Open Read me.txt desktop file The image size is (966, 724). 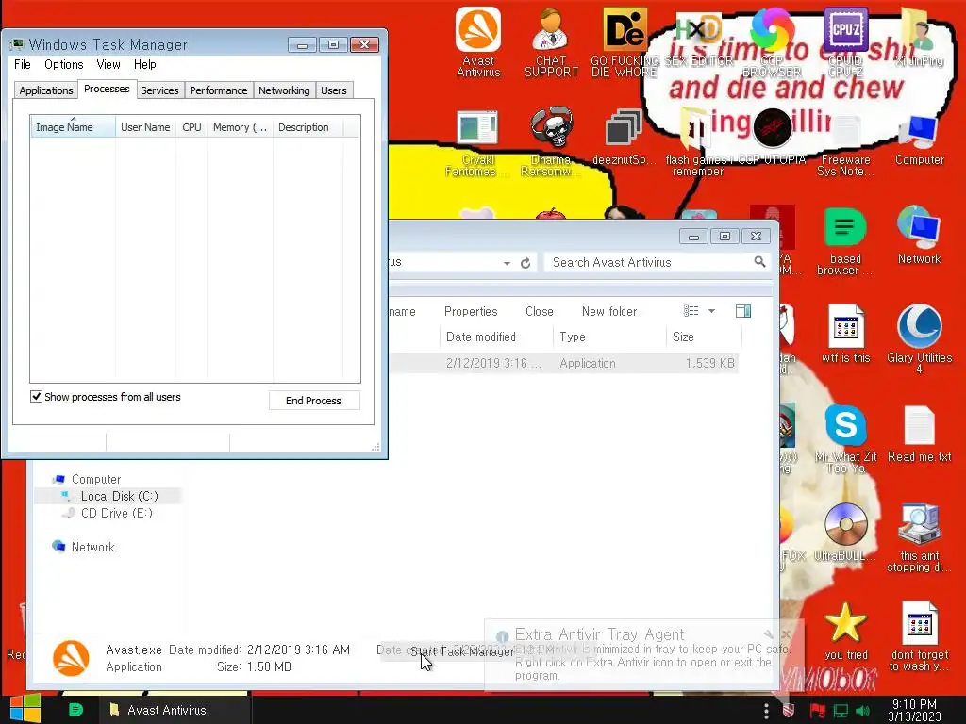coord(919,434)
